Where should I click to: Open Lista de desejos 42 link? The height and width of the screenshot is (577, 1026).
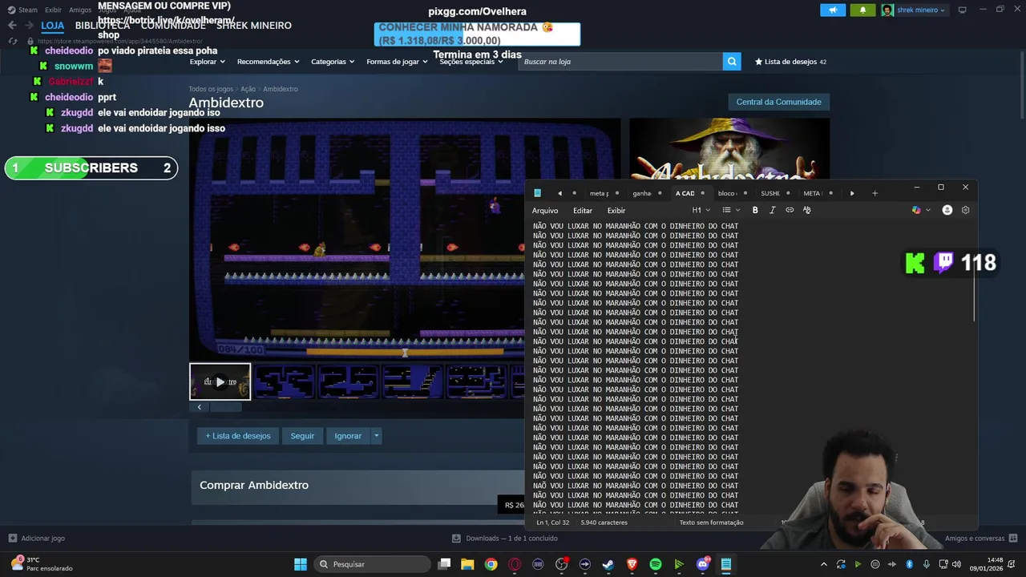coord(790,62)
